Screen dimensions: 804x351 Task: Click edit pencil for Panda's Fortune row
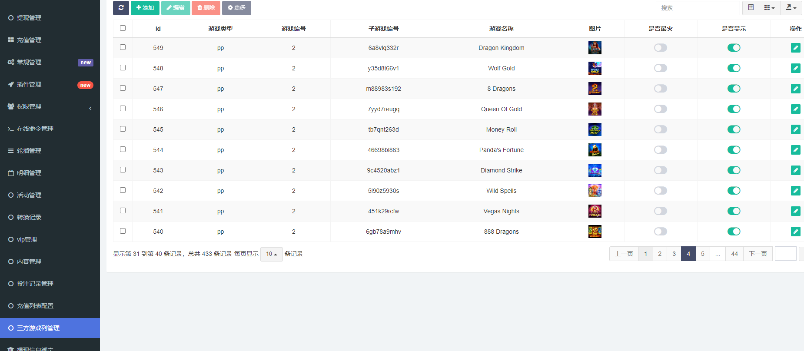[x=796, y=150]
